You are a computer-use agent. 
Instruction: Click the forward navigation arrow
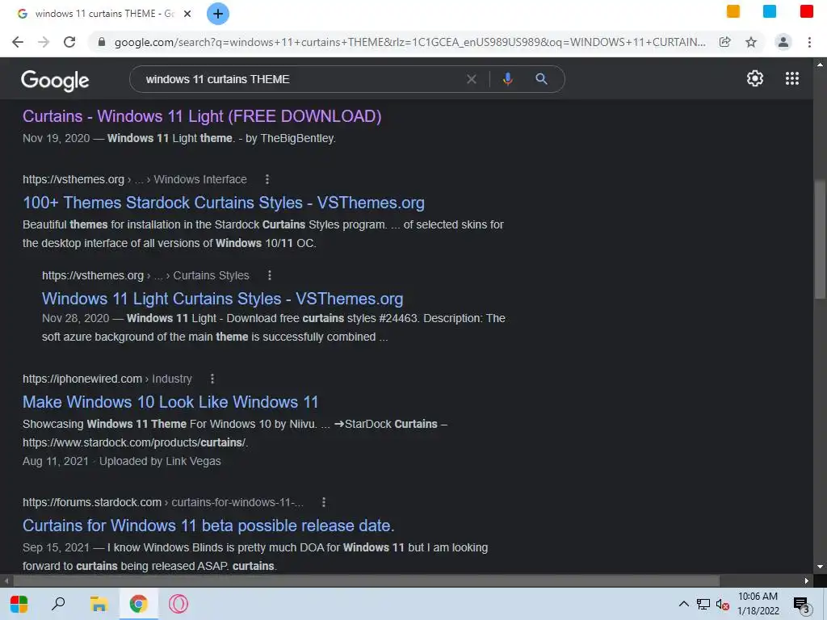click(x=44, y=42)
